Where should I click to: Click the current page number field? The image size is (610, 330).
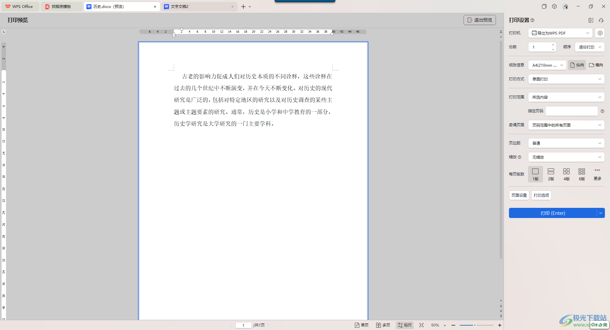(244, 325)
